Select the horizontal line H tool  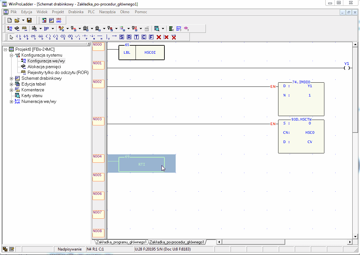[x=100, y=37]
